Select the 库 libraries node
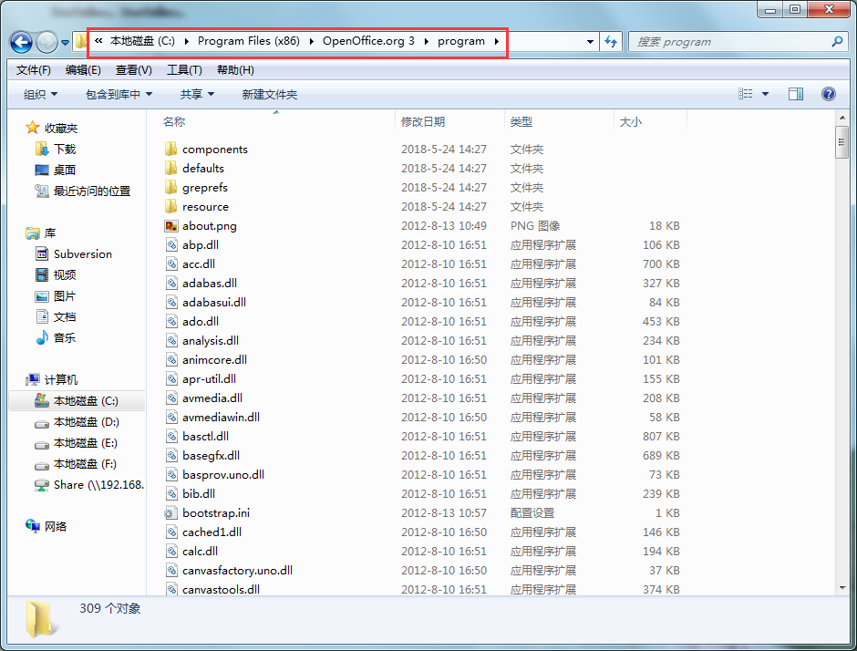Viewport: 857px width, 651px height. click(x=41, y=233)
